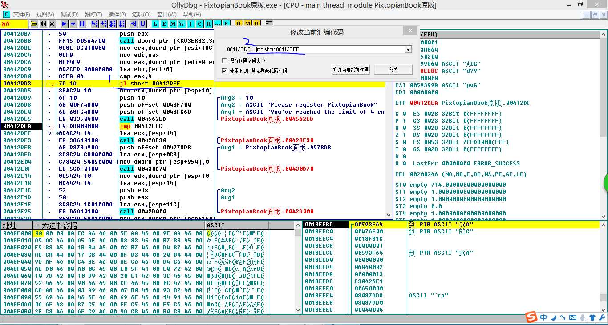Close the debugged program with the X toolbar icon

(x=52, y=24)
